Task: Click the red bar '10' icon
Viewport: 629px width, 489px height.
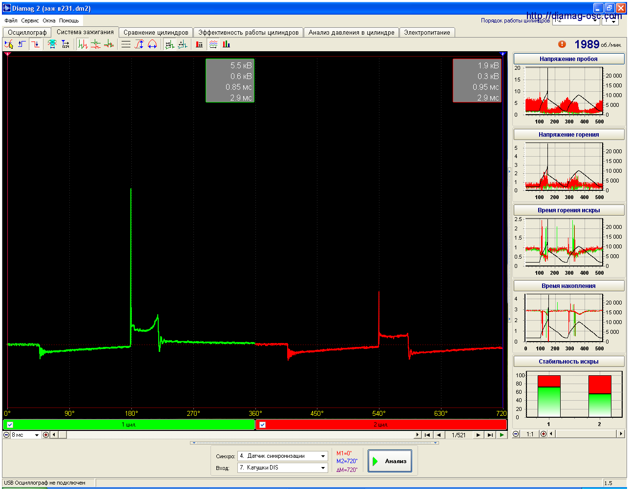Action: [x=200, y=44]
